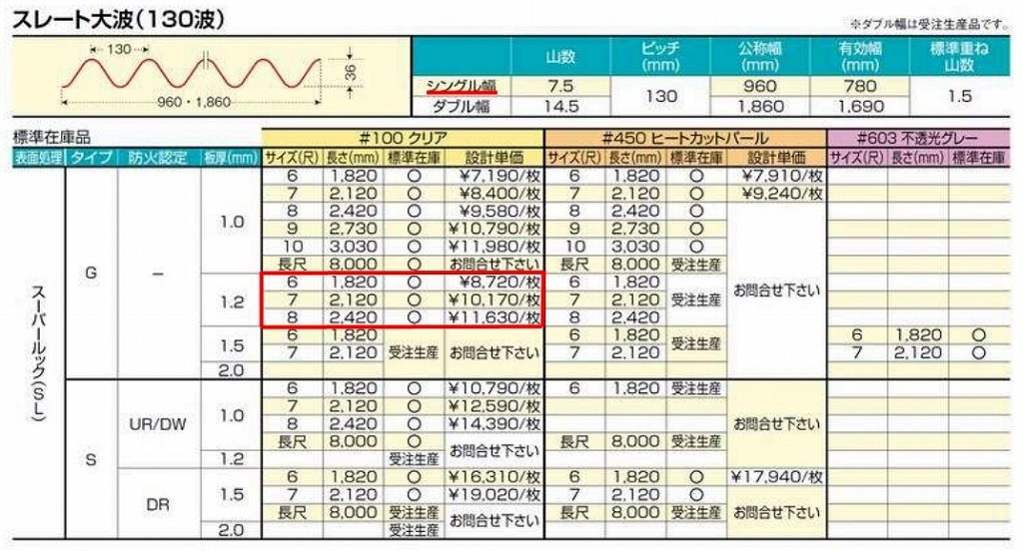Click the ¥10,170/枚 price cell

coord(494,299)
